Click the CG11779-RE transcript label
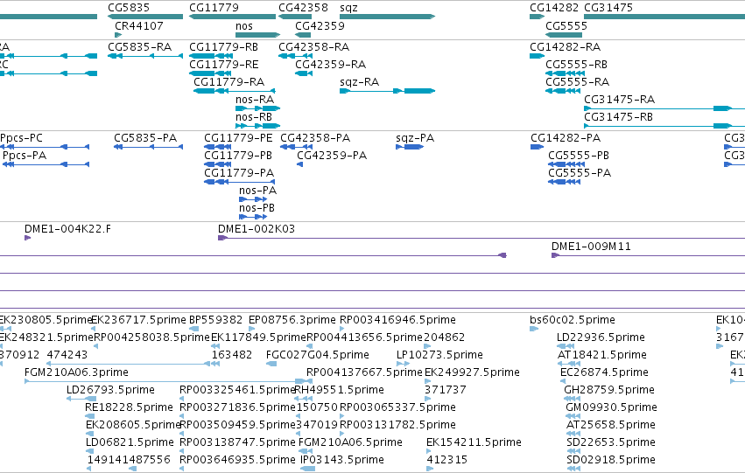This screenshot has height=473, width=745. pyautogui.click(x=224, y=65)
